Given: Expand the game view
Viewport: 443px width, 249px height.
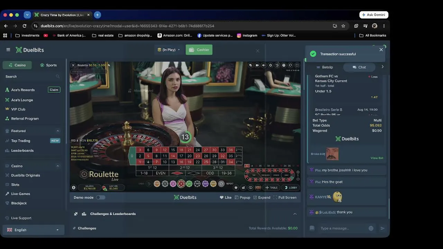Looking at the screenshot, I should pyautogui.click(x=262, y=197).
